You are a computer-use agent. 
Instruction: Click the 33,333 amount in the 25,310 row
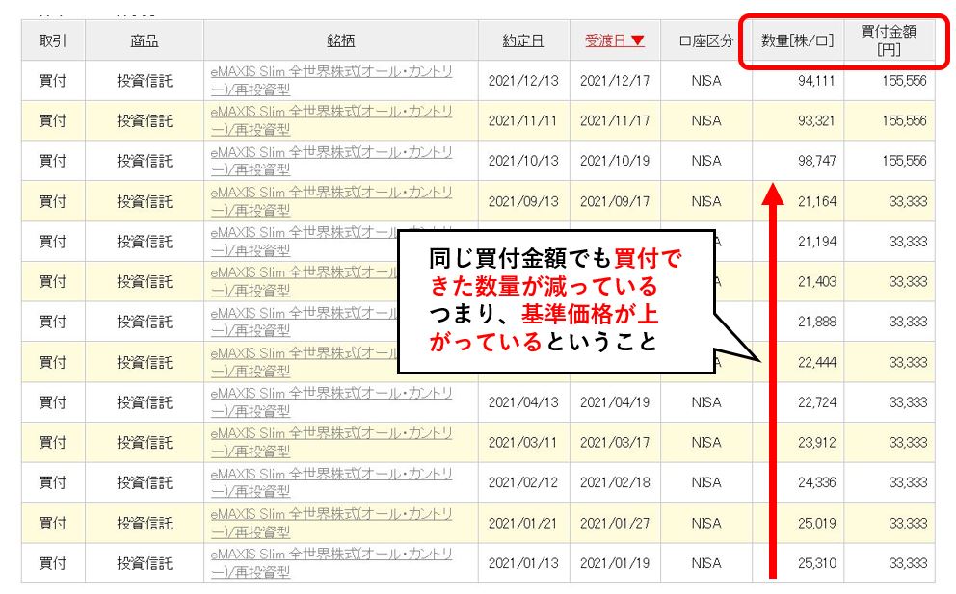click(x=908, y=563)
